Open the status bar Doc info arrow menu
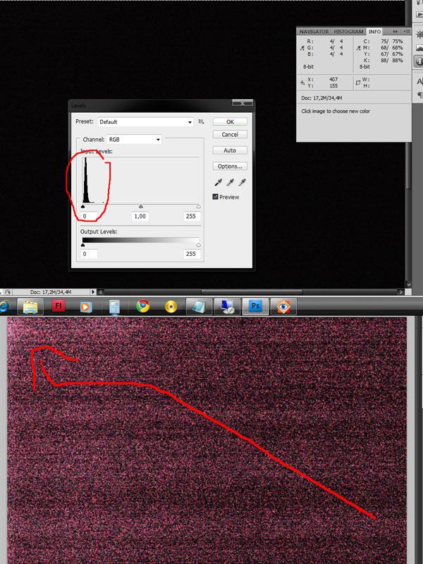423x564 pixels. 93,292
